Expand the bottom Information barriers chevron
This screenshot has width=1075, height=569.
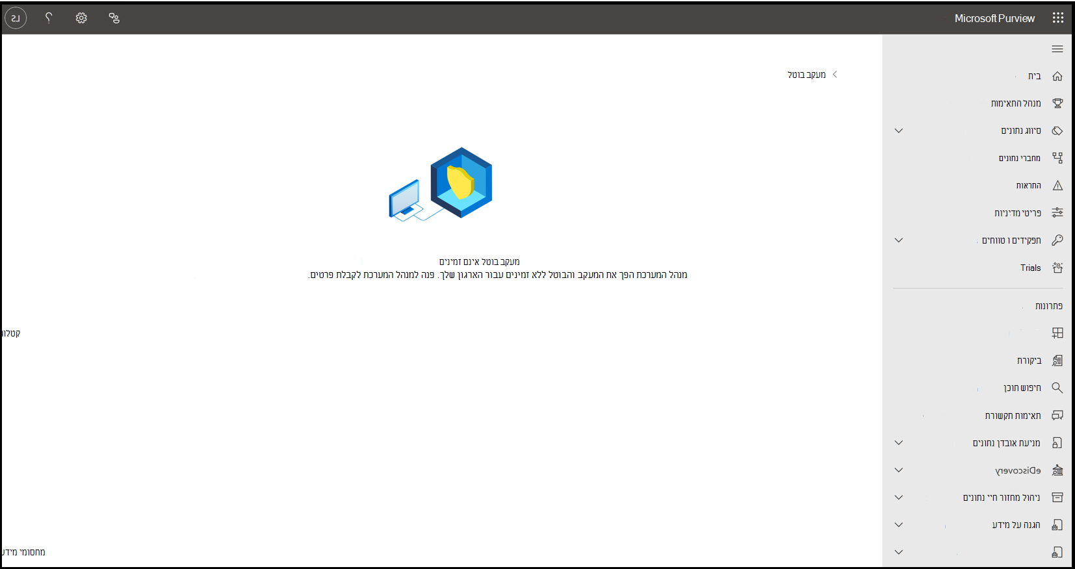[899, 552]
